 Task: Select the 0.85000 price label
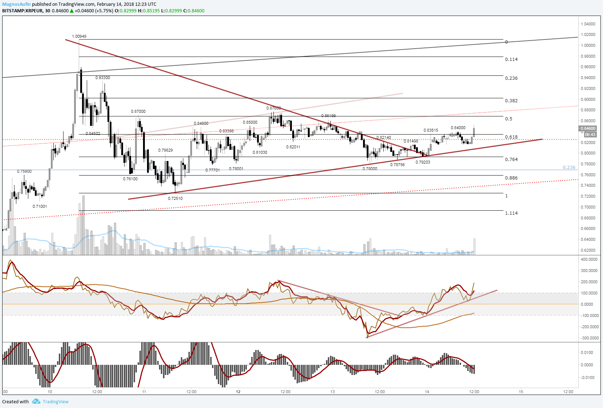click(x=250, y=122)
